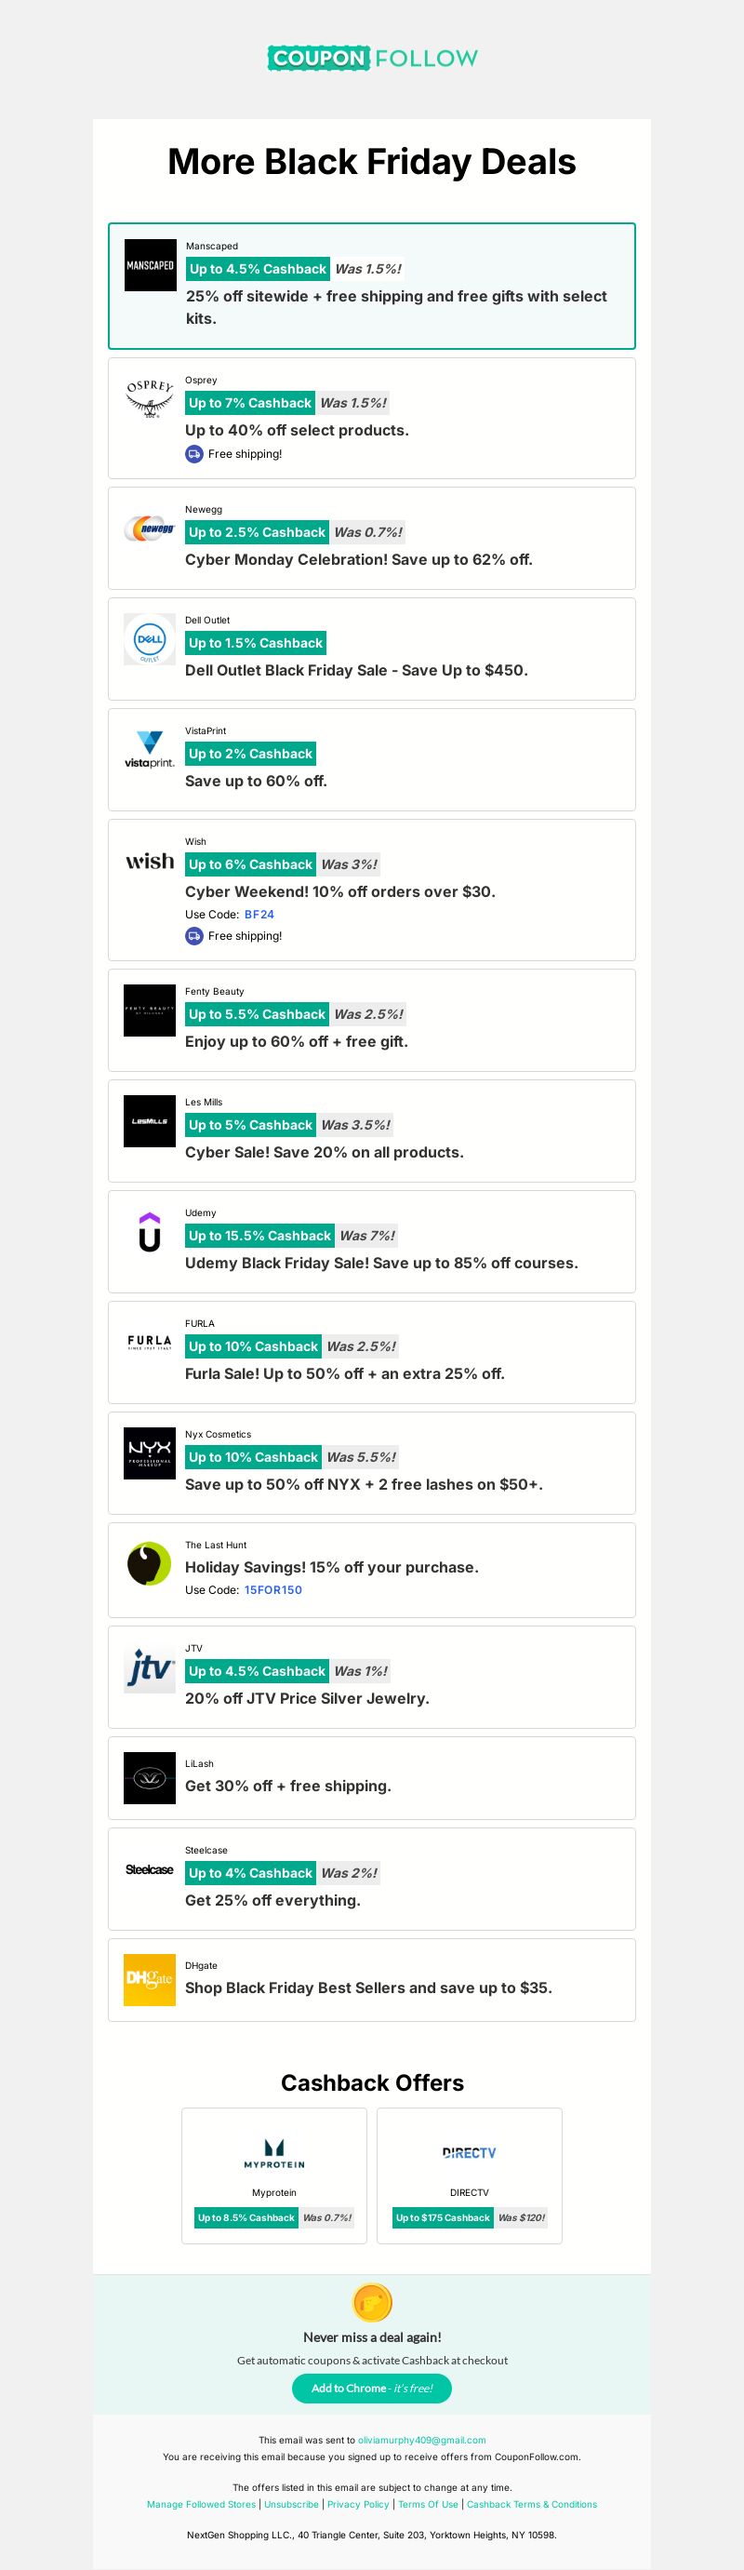Open the Unsubscribe link
This screenshot has width=744, height=2570.
291,2504
